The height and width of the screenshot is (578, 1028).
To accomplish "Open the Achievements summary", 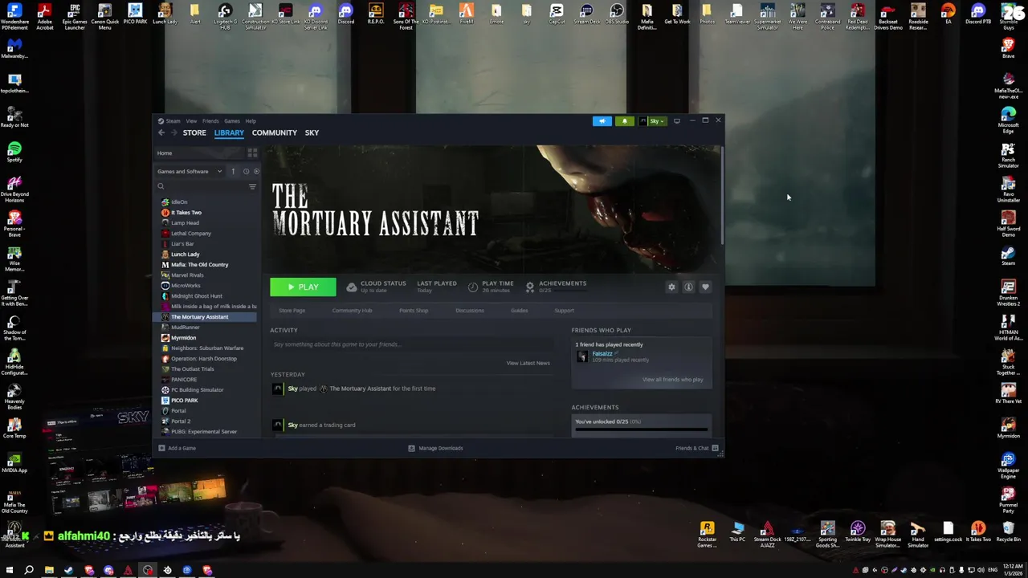I will pos(556,287).
